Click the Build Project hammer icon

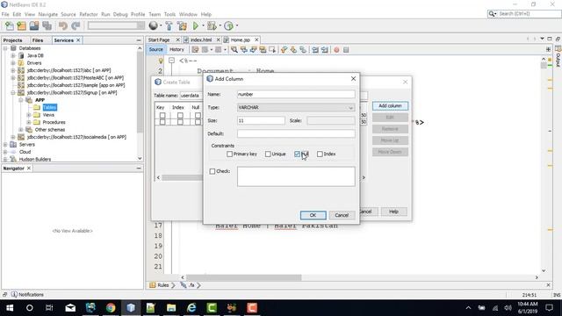pyautogui.click(x=169, y=25)
